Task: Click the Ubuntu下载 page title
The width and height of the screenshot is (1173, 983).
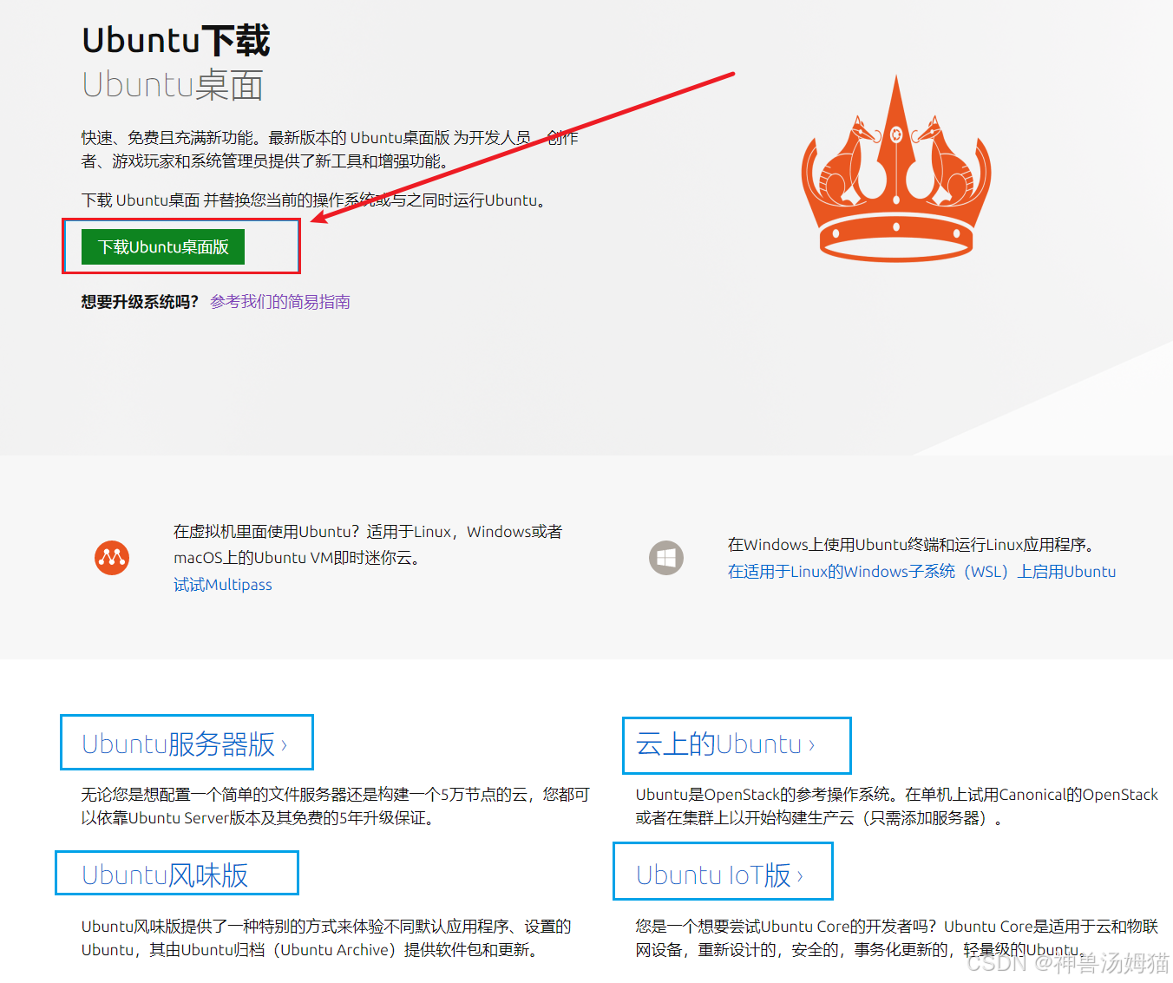Action: 175,41
